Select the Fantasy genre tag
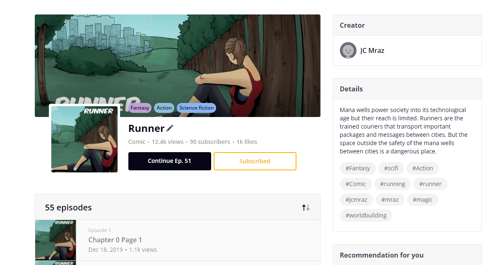 pos(140,108)
